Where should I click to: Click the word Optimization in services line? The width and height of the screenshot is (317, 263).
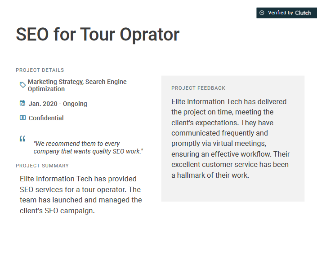[46, 89]
